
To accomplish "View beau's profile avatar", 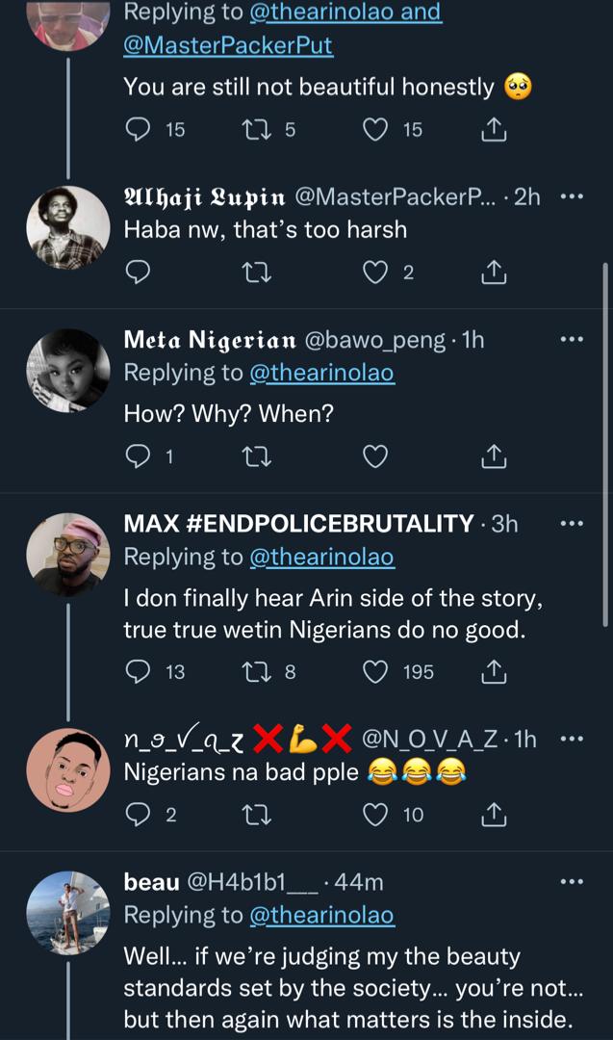I will pos(67,913).
